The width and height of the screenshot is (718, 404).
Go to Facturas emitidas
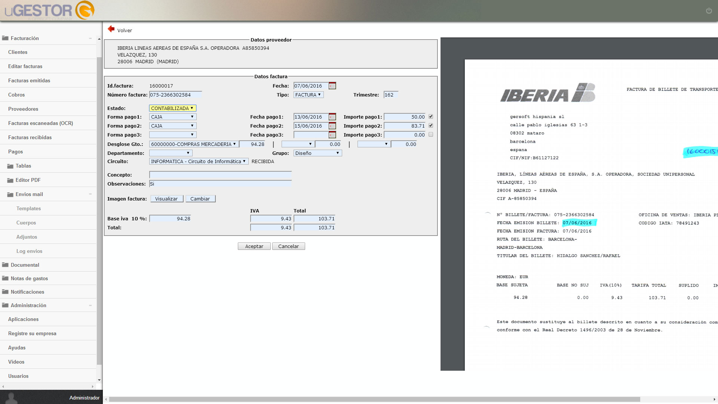48,80
